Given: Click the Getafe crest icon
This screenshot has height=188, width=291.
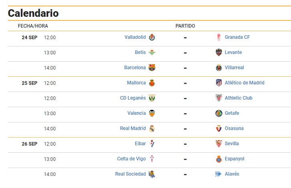Looking at the screenshot, I should tap(219, 113).
